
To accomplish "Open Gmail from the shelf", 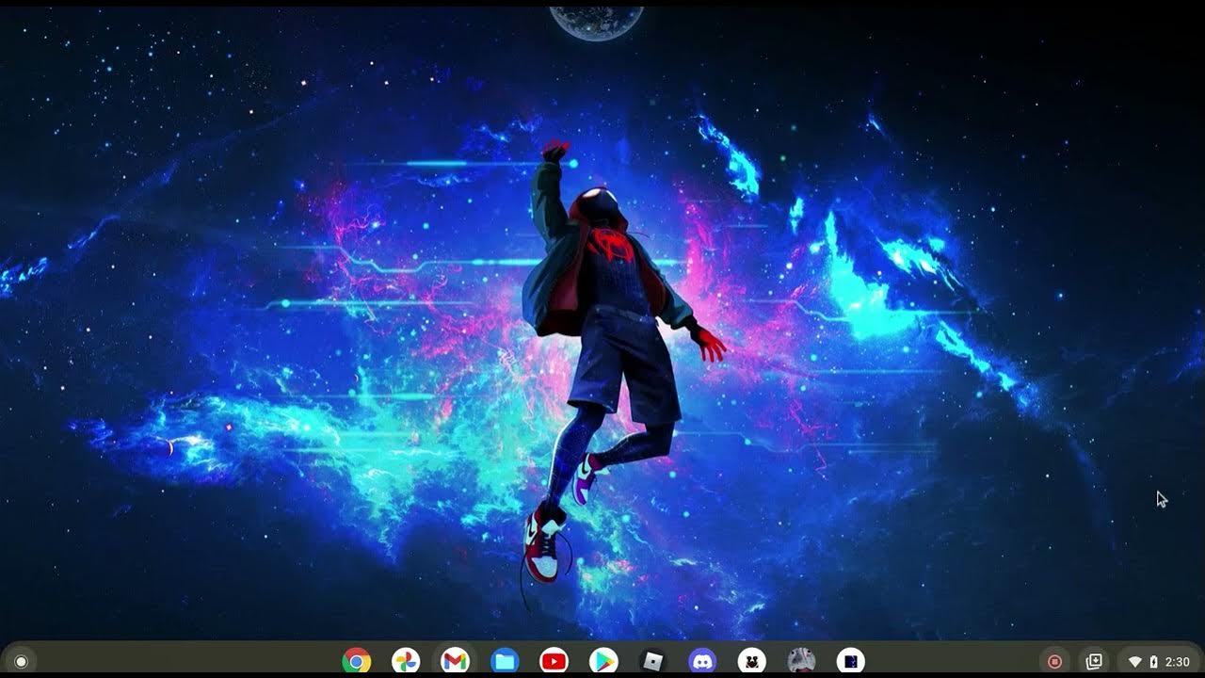I will pos(455,661).
